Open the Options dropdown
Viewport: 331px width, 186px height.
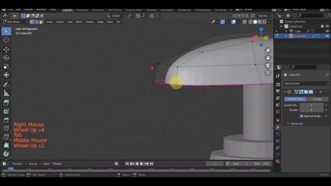point(264,16)
